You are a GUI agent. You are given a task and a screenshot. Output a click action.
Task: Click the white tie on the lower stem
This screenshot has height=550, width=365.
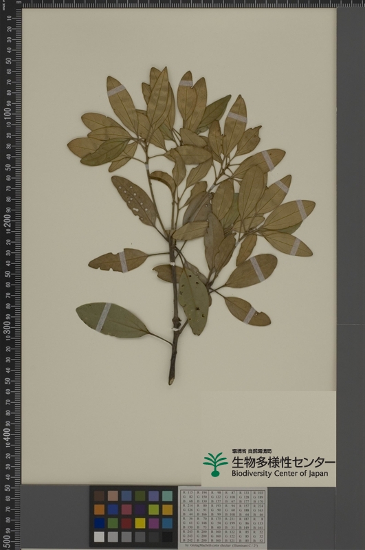click(x=173, y=329)
